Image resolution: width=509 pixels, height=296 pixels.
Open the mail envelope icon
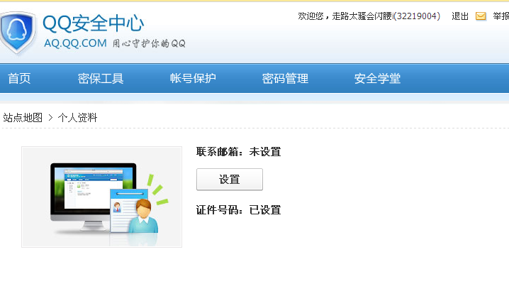tap(481, 16)
